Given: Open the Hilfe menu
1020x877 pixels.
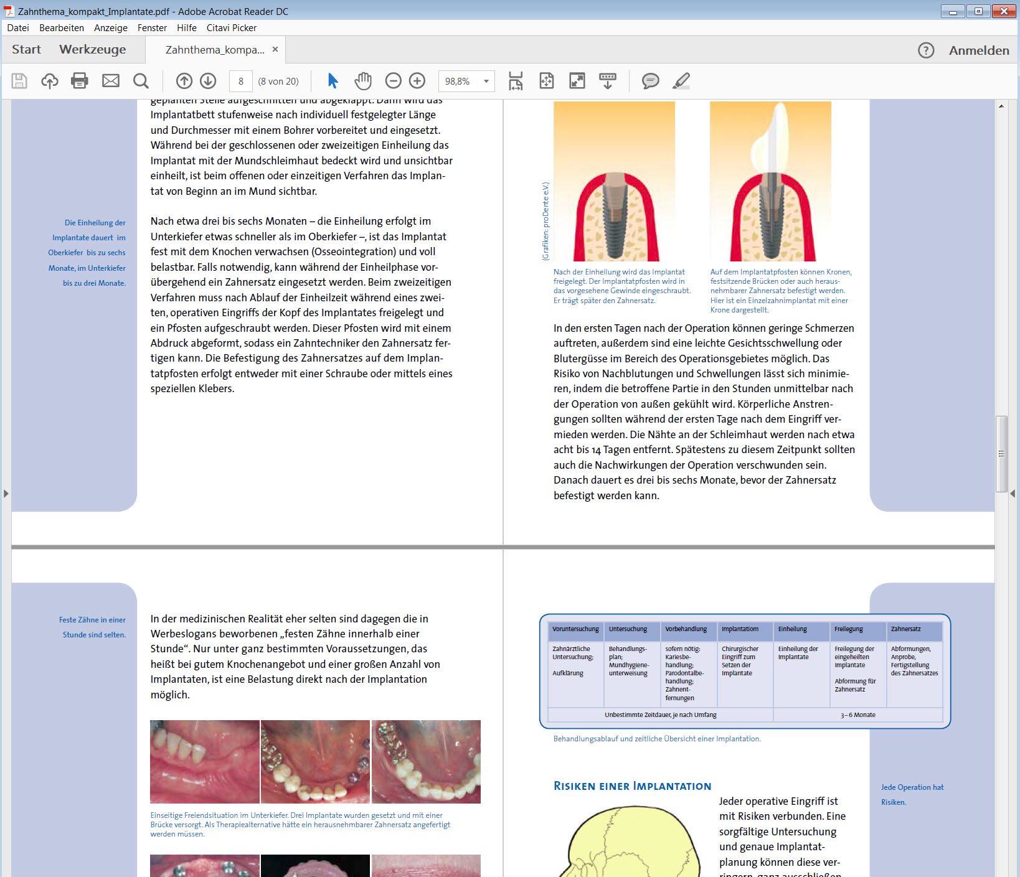Looking at the screenshot, I should (187, 28).
